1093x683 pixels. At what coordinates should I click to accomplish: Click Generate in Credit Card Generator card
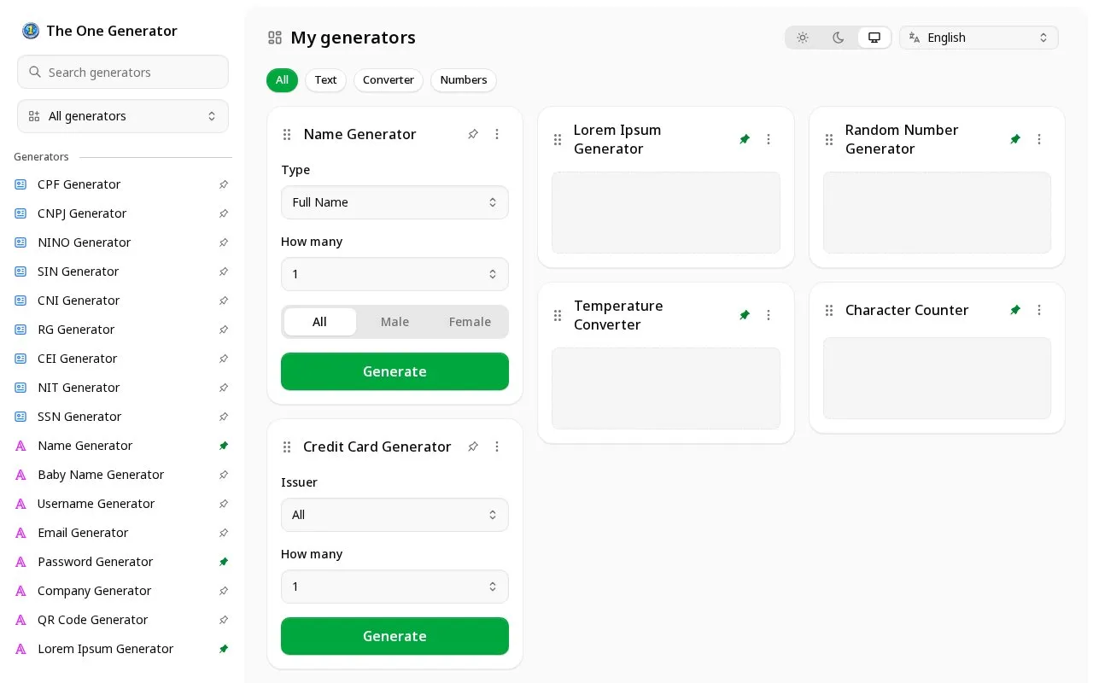pos(395,636)
